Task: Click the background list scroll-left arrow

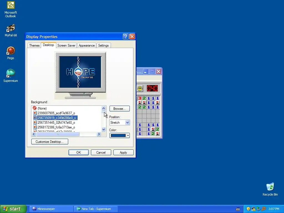Action: pos(34,134)
